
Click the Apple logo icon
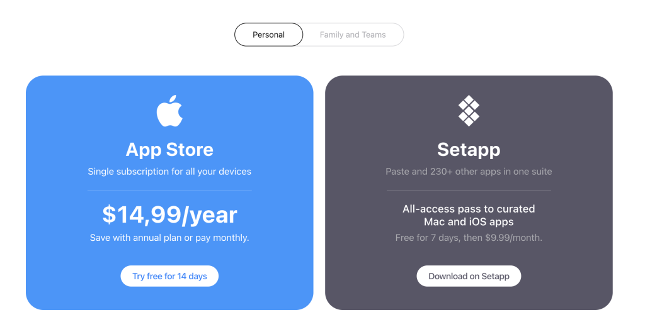pos(169,111)
